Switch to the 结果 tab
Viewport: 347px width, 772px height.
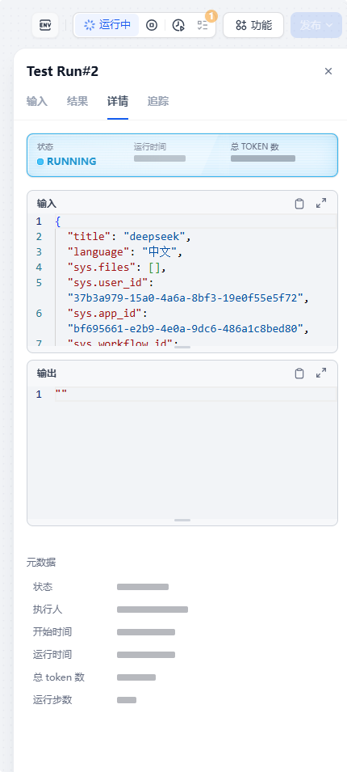[x=77, y=101]
